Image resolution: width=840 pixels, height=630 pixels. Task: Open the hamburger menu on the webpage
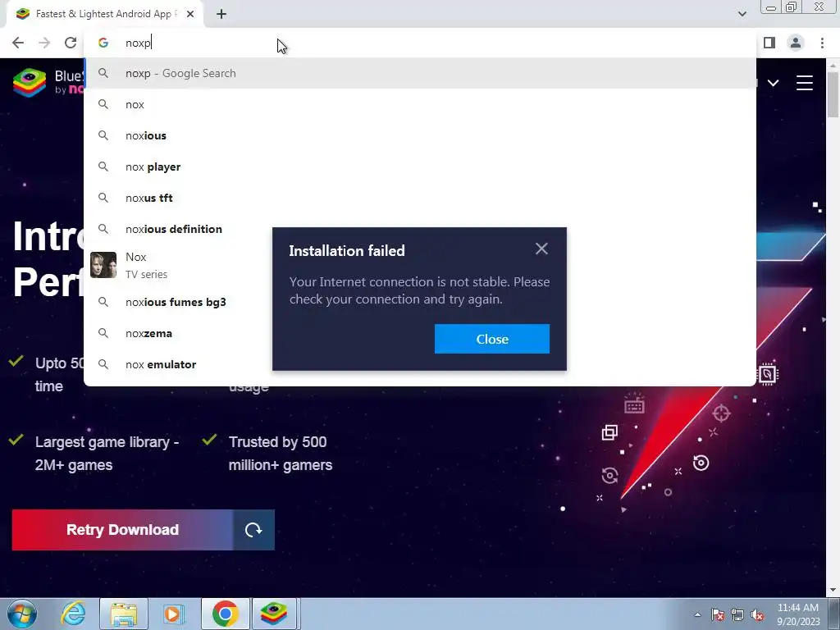coord(805,83)
